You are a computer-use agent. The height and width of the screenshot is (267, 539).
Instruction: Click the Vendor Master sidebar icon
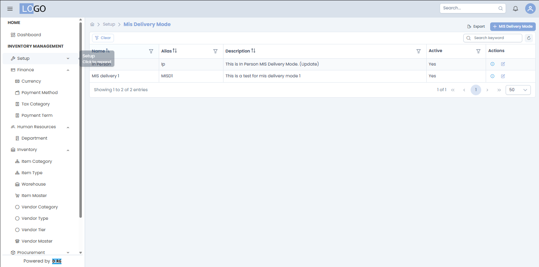17,241
